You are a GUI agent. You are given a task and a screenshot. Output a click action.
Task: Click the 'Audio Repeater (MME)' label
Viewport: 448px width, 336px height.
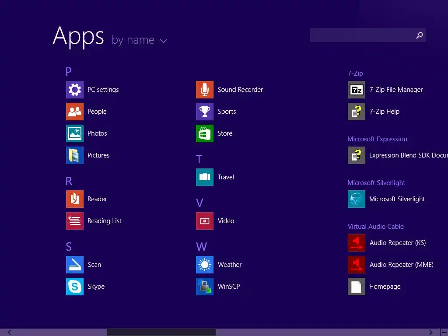[x=402, y=265]
